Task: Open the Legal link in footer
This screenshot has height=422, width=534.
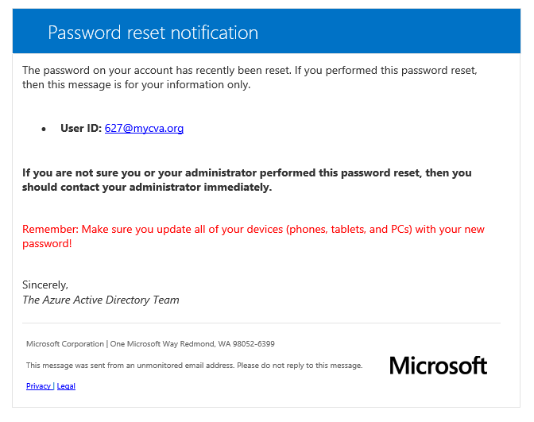Action: pos(66,386)
